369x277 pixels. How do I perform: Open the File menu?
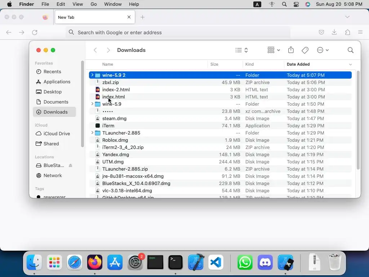click(45, 4)
